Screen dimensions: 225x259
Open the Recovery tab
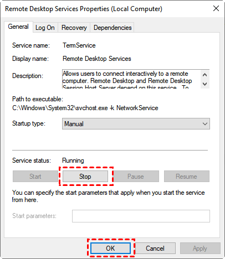[x=74, y=28]
